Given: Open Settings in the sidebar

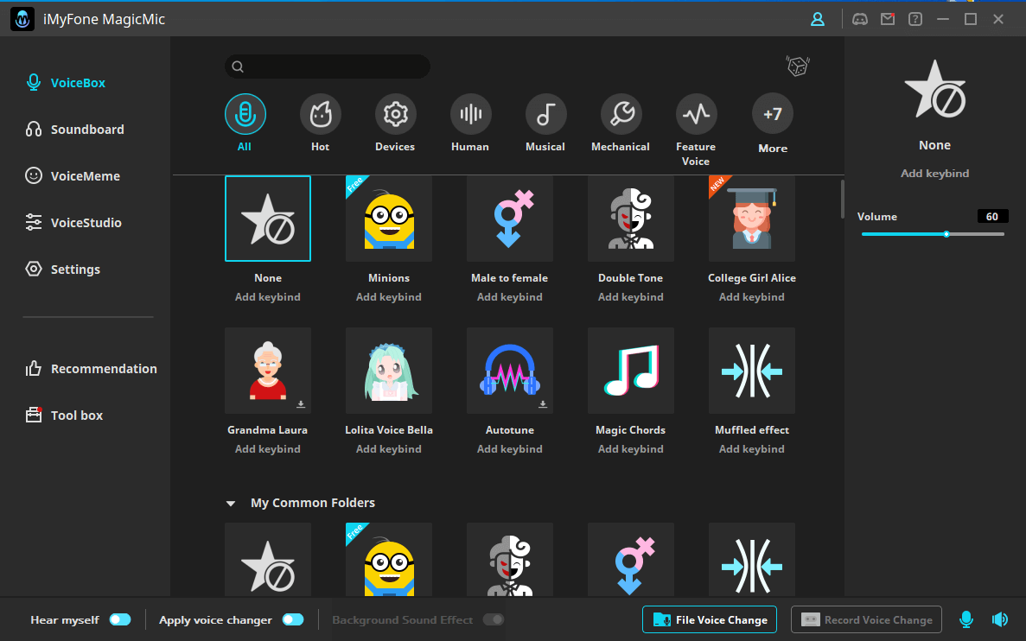Looking at the screenshot, I should pyautogui.click(x=63, y=269).
